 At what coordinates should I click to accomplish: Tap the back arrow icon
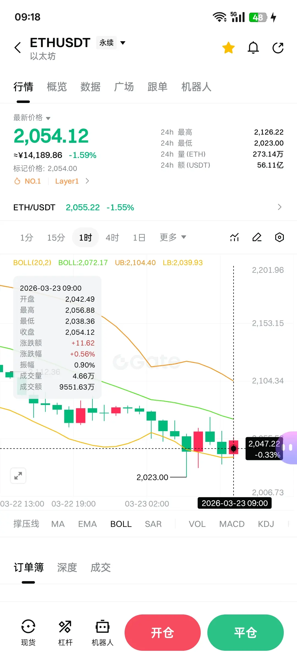click(18, 48)
